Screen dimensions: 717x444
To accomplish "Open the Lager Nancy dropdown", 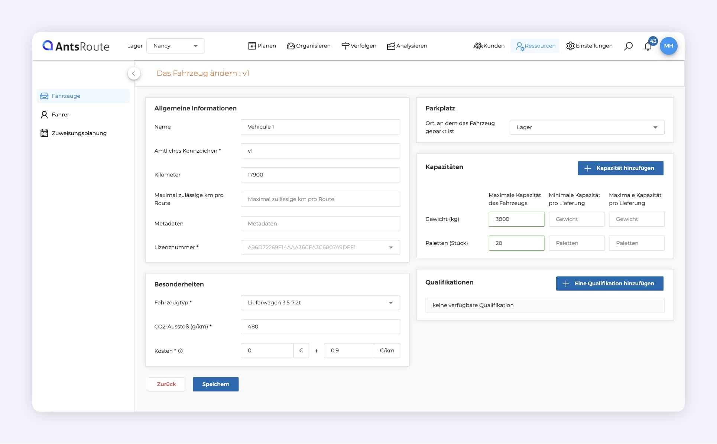I will (175, 46).
